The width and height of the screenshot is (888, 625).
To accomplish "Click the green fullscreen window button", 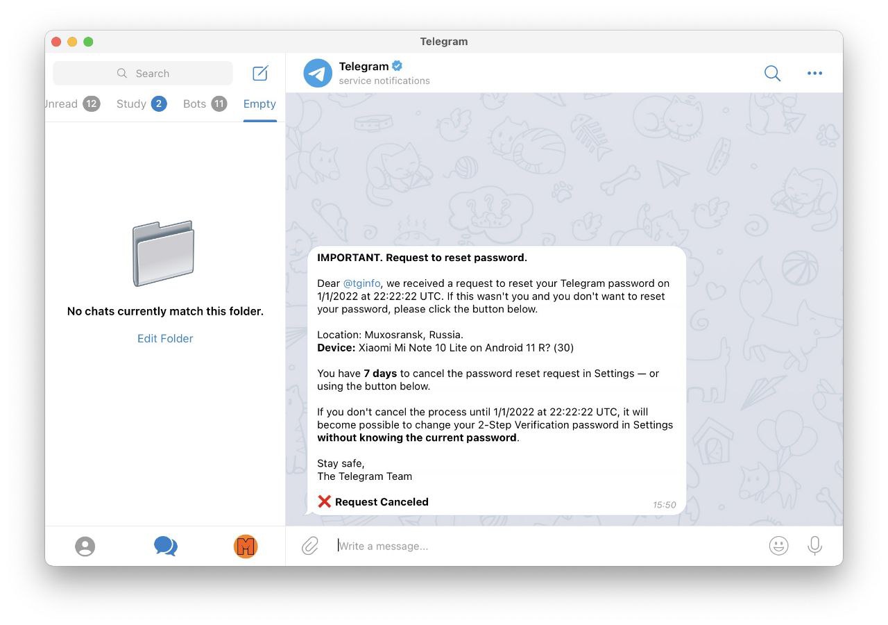I will (x=88, y=42).
